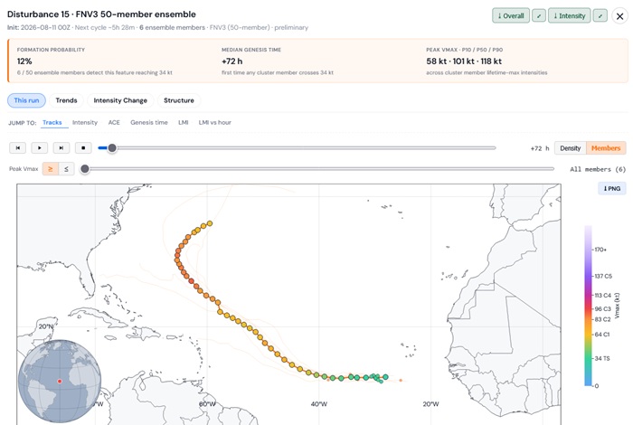The width and height of the screenshot is (633, 425).
Task: Jump to Genesis time section
Action: (x=149, y=122)
